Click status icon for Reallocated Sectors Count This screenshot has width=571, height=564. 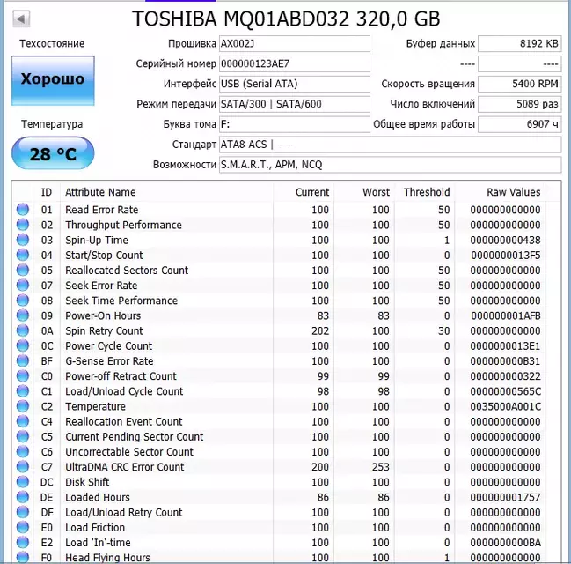[23, 271]
